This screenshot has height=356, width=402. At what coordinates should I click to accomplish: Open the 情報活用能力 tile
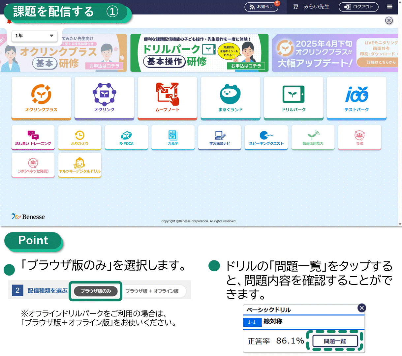click(x=313, y=137)
